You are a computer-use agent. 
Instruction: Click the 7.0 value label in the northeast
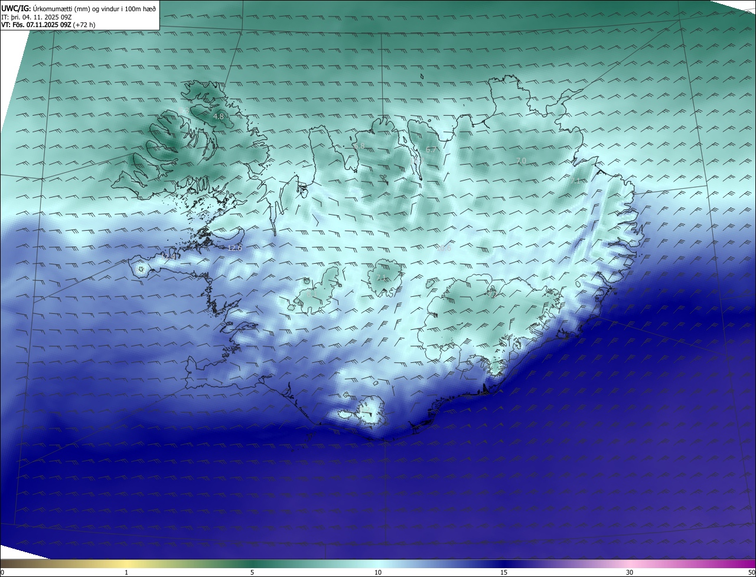(521, 160)
